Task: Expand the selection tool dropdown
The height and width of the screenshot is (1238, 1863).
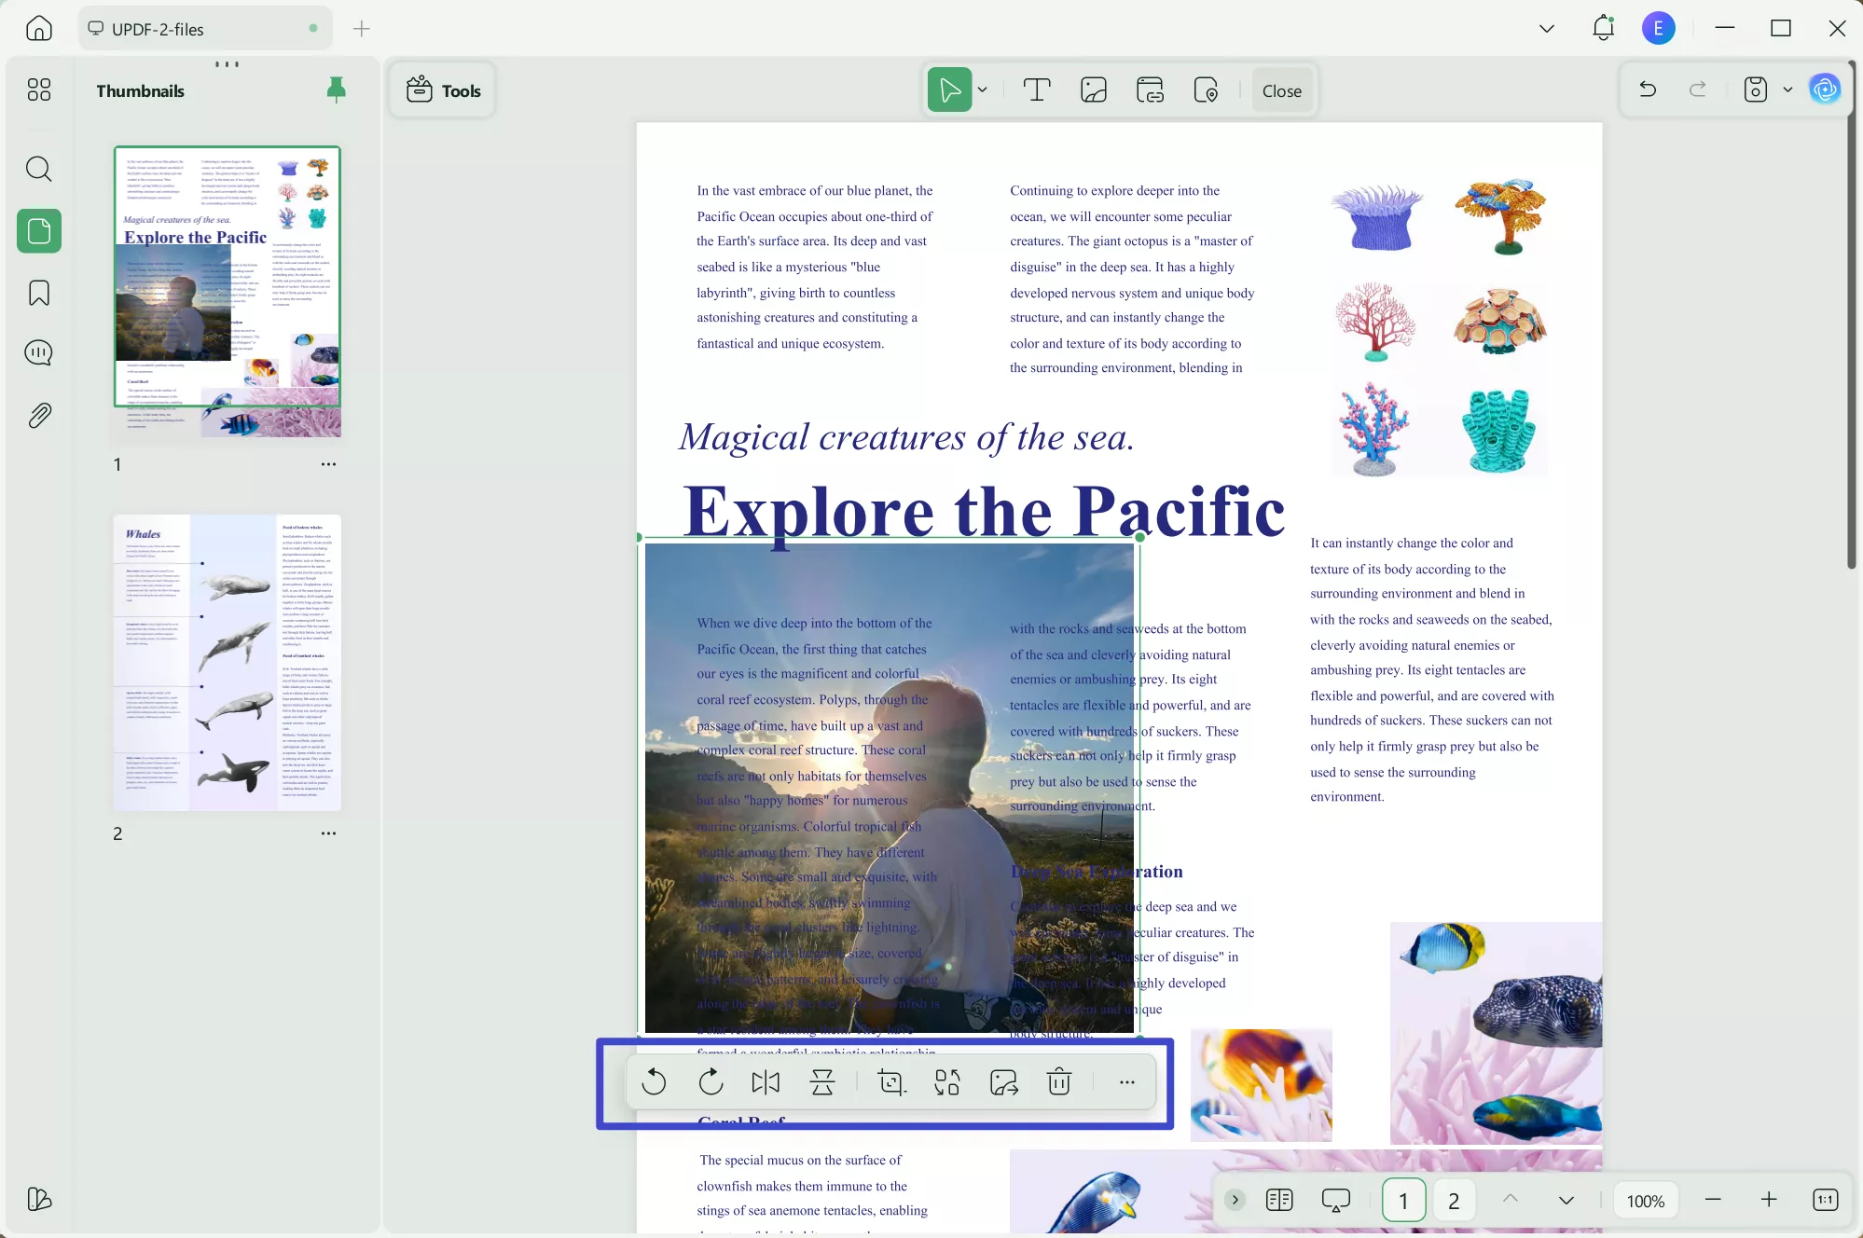Action: click(982, 89)
